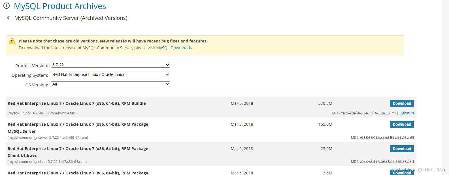Follow the MySQL Downloads link

coord(174,48)
